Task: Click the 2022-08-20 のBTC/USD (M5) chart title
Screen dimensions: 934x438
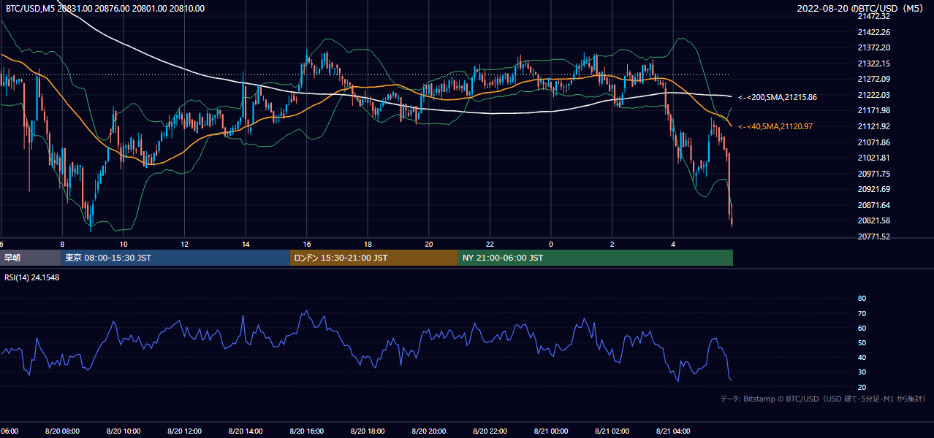Action: coord(861,9)
